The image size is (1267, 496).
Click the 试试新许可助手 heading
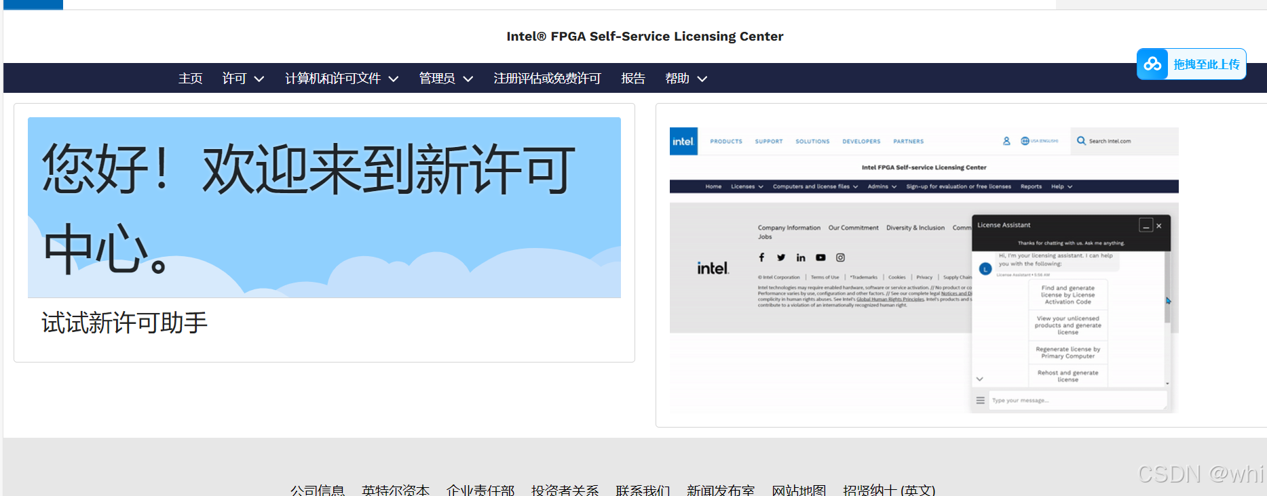[124, 323]
